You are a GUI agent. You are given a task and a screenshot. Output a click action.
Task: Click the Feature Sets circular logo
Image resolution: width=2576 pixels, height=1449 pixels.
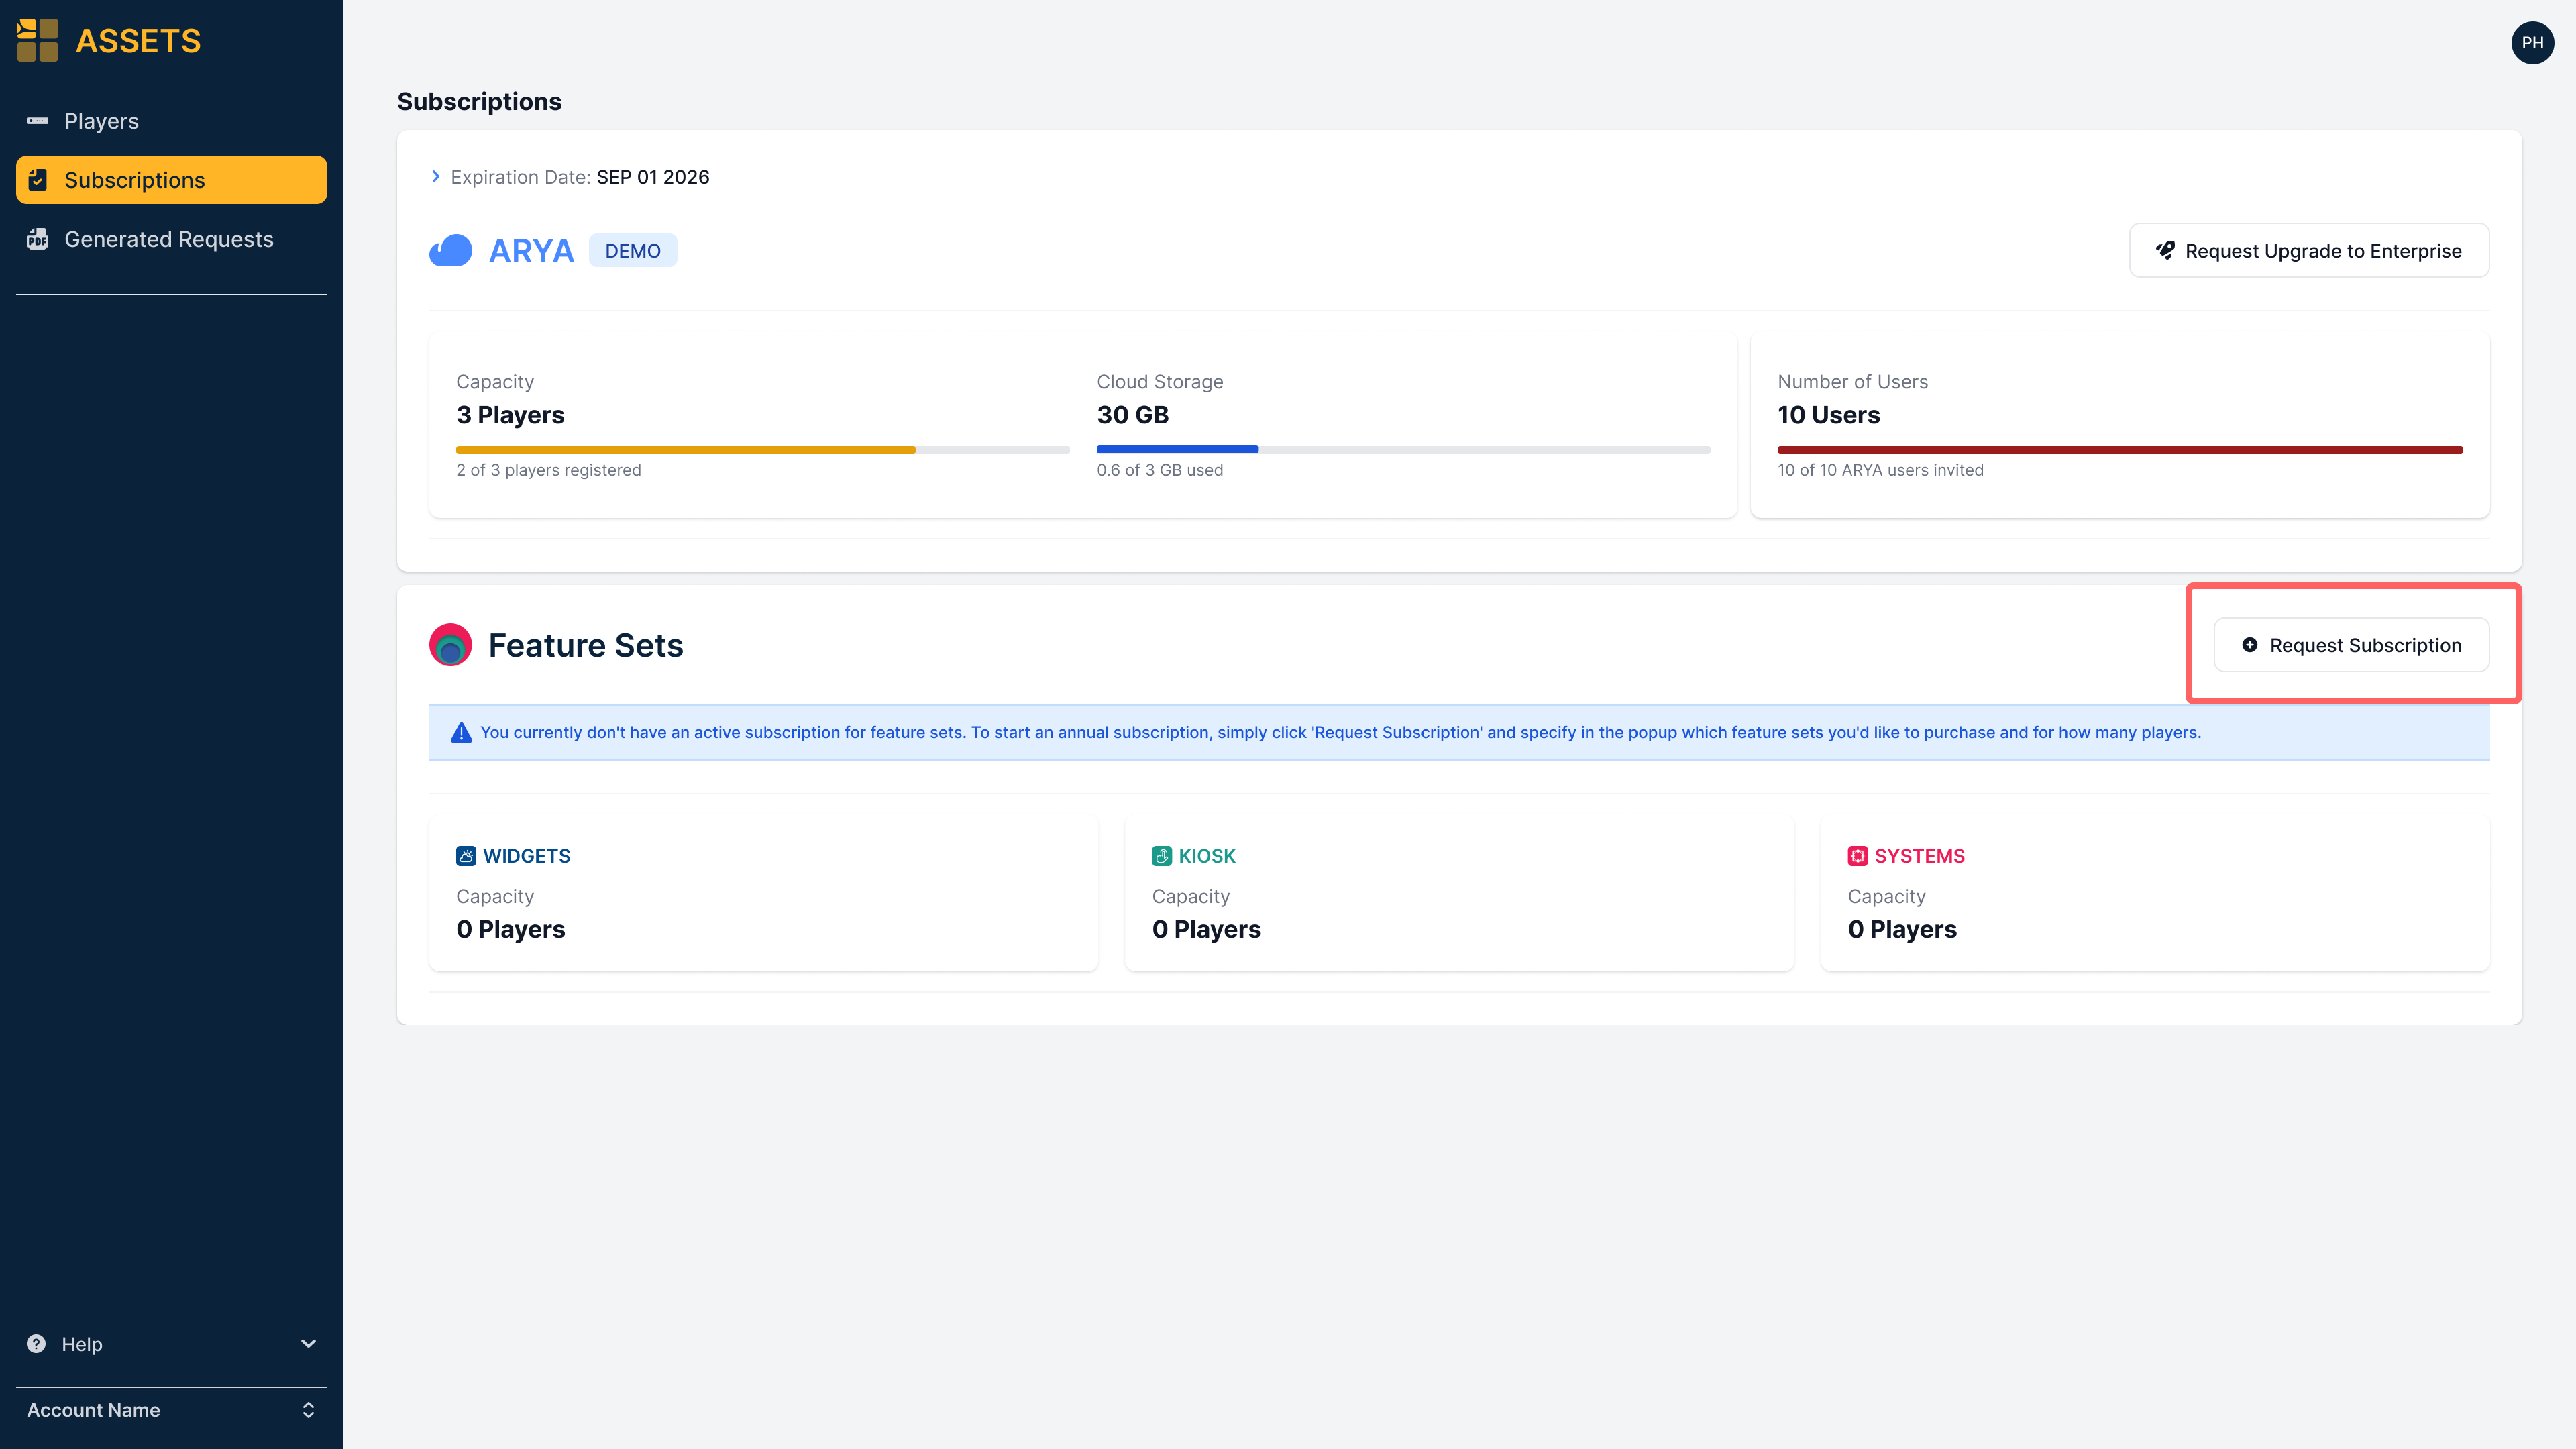click(450, 645)
